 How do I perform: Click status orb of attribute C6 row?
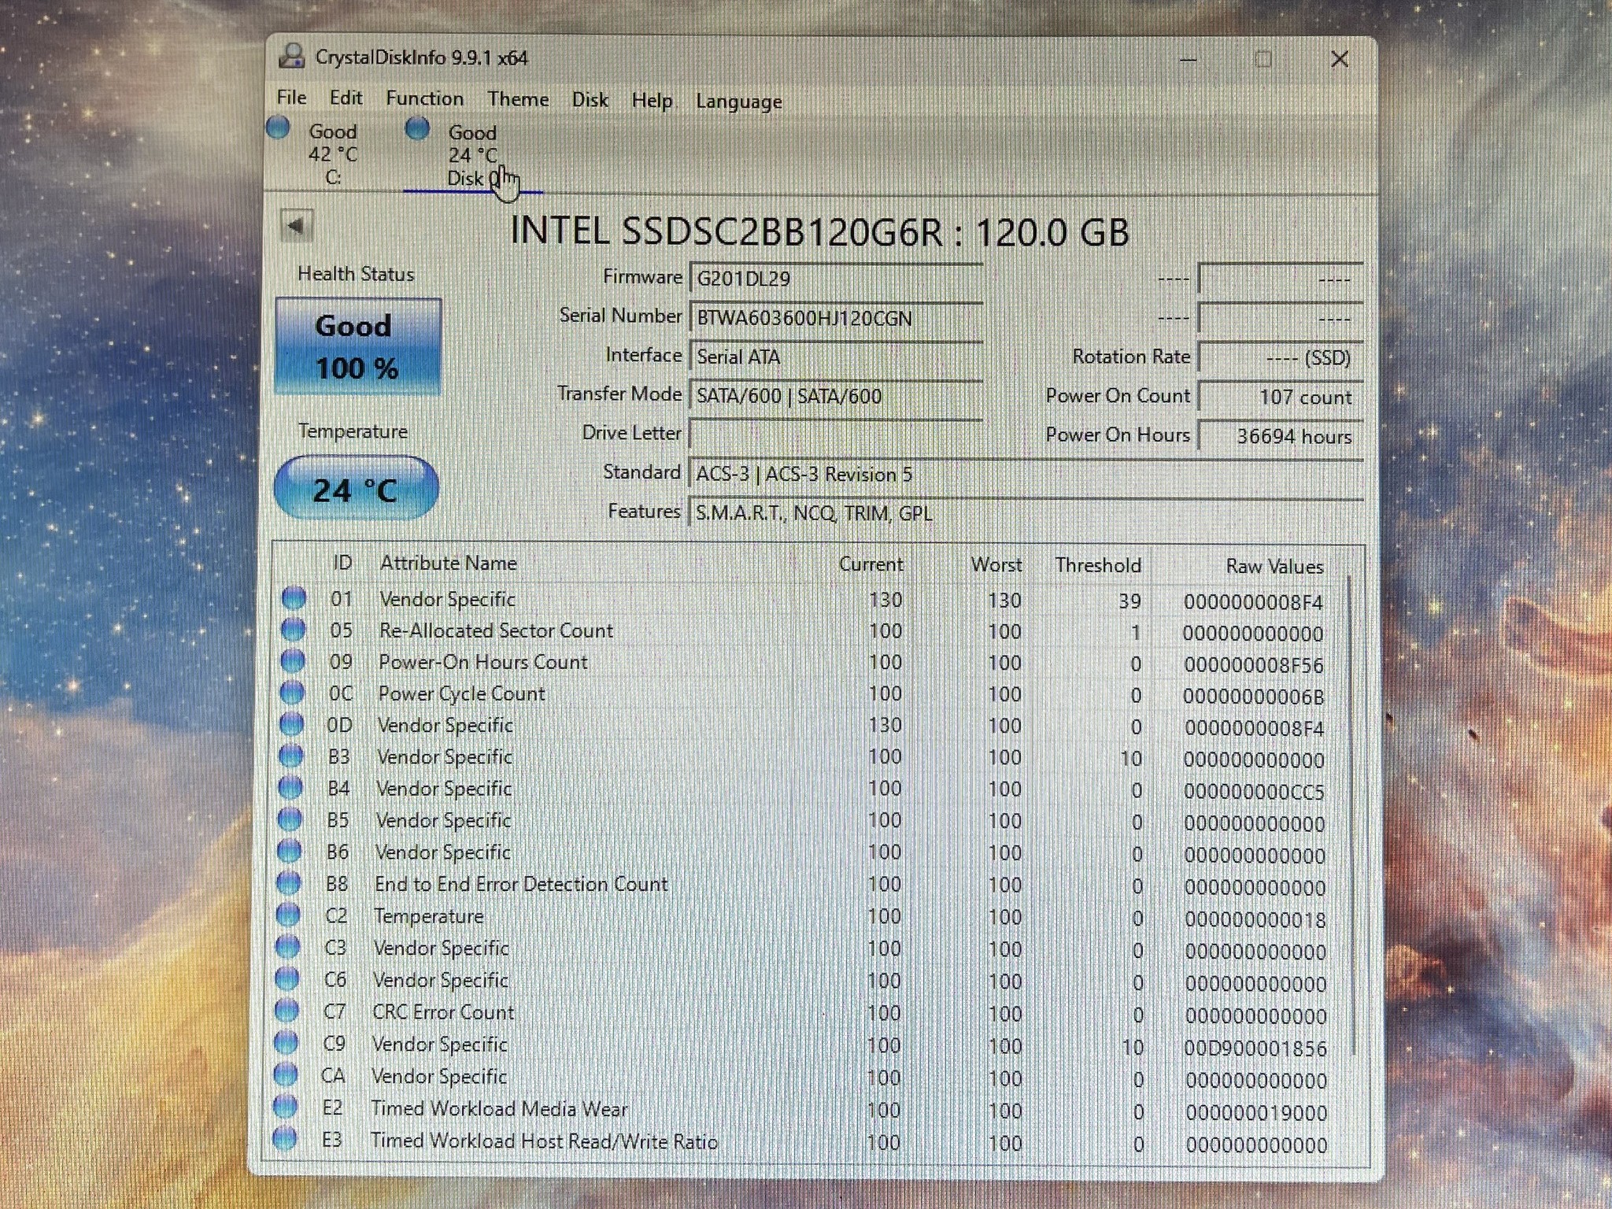287,978
